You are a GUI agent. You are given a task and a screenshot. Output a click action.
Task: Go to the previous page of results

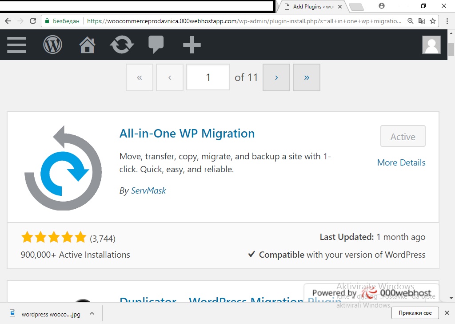coord(170,77)
